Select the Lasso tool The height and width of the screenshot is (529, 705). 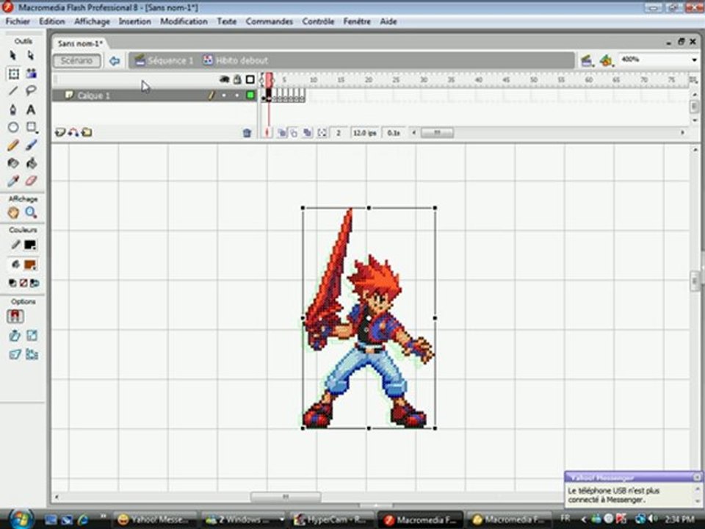[x=31, y=91]
